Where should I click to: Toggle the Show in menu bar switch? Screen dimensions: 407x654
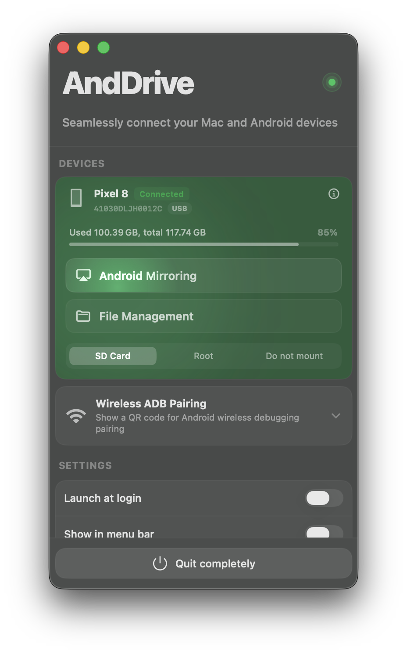click(x=324, y=533)
